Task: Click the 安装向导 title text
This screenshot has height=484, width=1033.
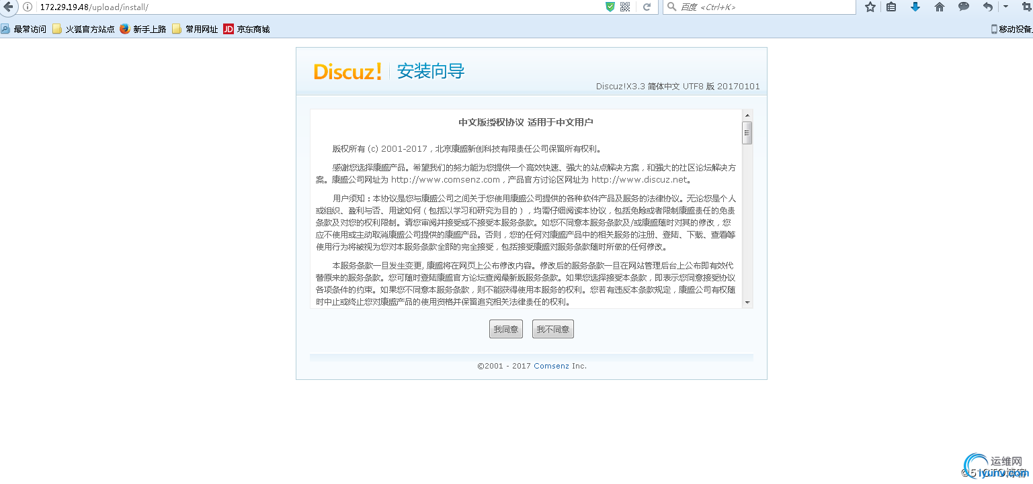Action: pos(430,71)
